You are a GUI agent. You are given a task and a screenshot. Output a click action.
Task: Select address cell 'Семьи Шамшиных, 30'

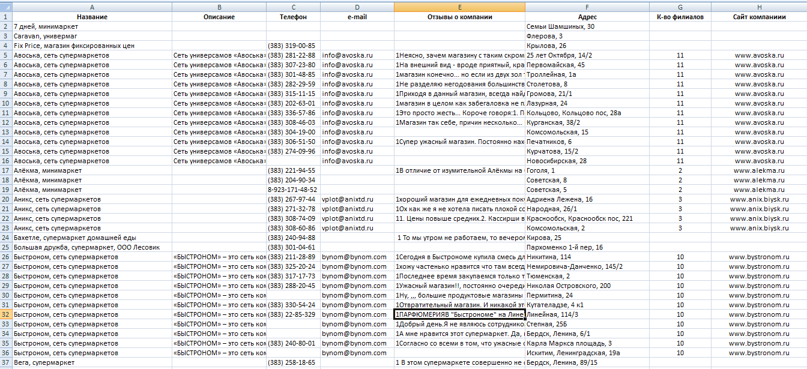[587, 26]
